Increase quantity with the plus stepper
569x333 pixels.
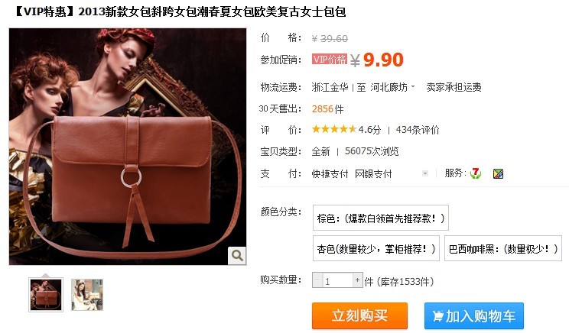(357, 280)
